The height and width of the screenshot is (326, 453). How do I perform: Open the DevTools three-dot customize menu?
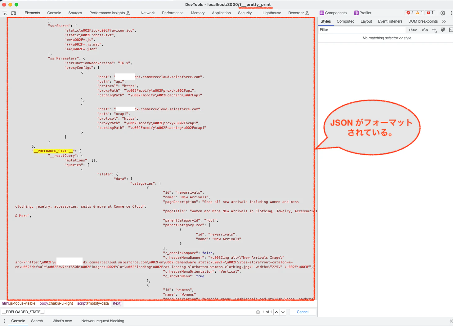point(451,13)
